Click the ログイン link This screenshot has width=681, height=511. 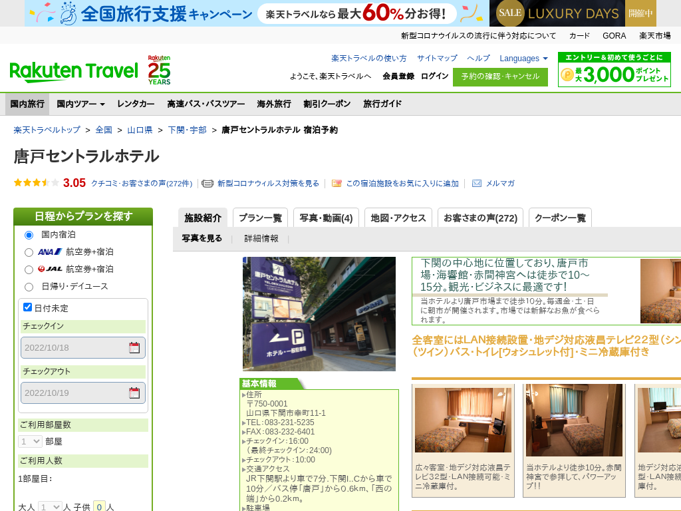pyautogui.click(x=435, y=76)
